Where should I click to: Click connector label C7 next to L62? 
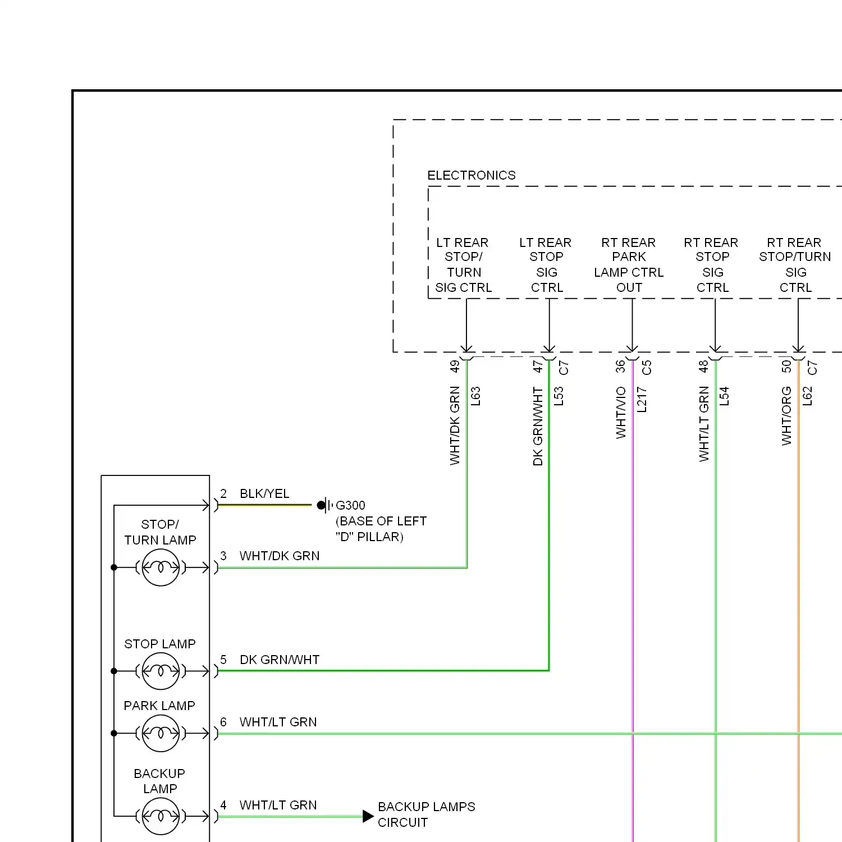click(x=812, y=368)
